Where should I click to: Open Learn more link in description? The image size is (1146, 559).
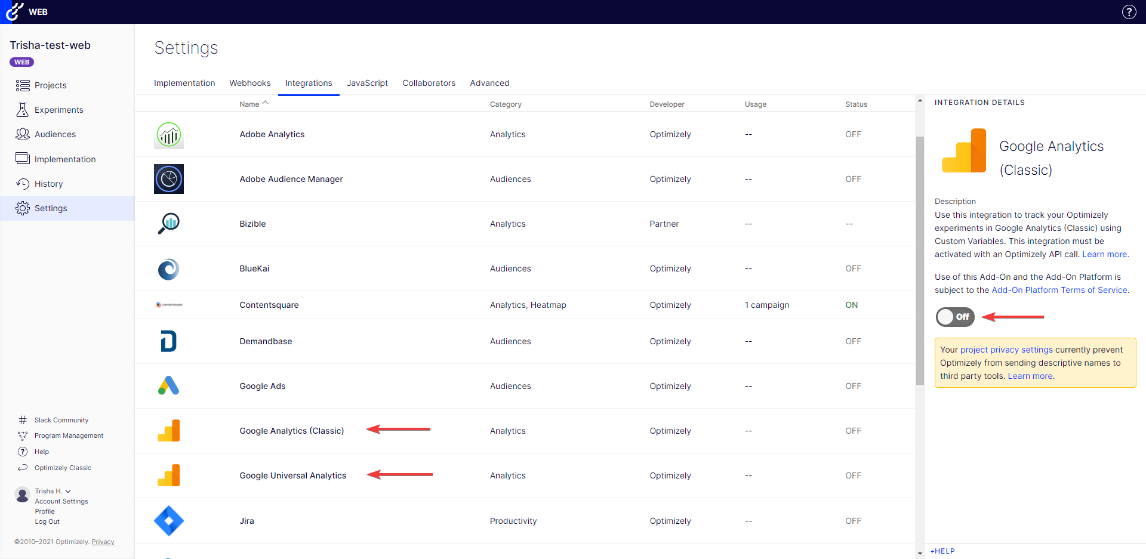click(1105, 254)
